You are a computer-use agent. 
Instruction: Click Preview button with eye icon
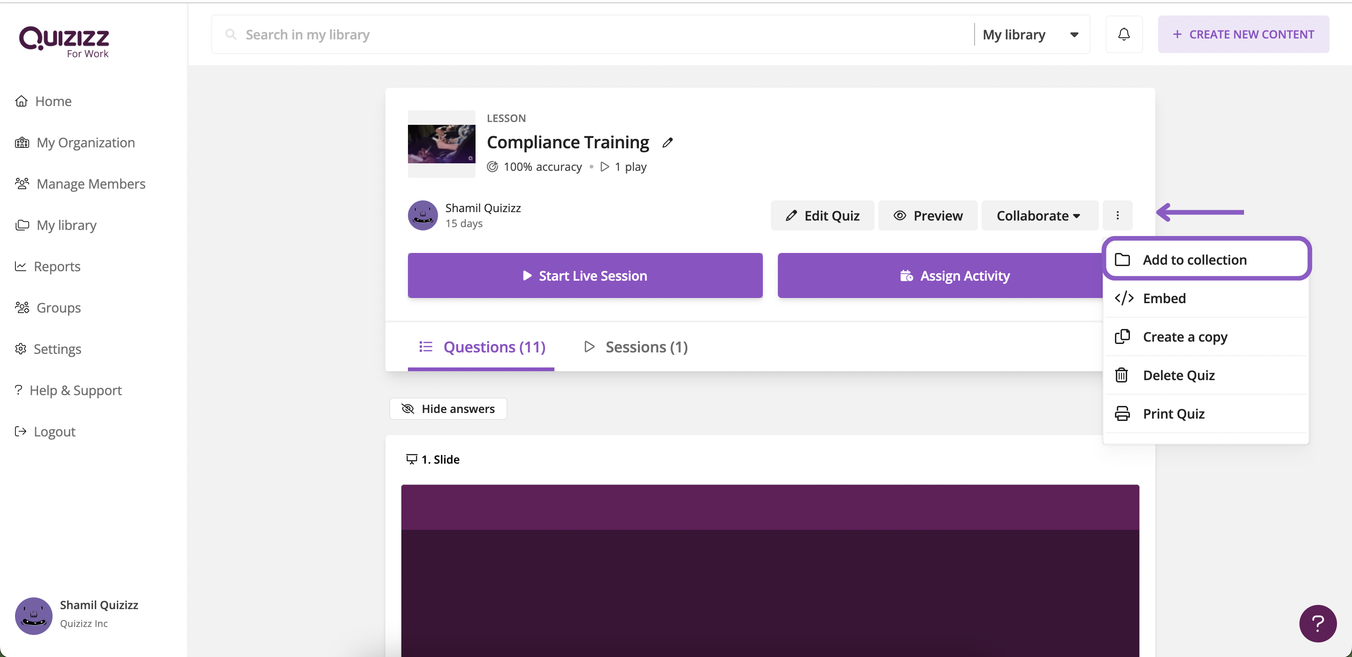928,216
